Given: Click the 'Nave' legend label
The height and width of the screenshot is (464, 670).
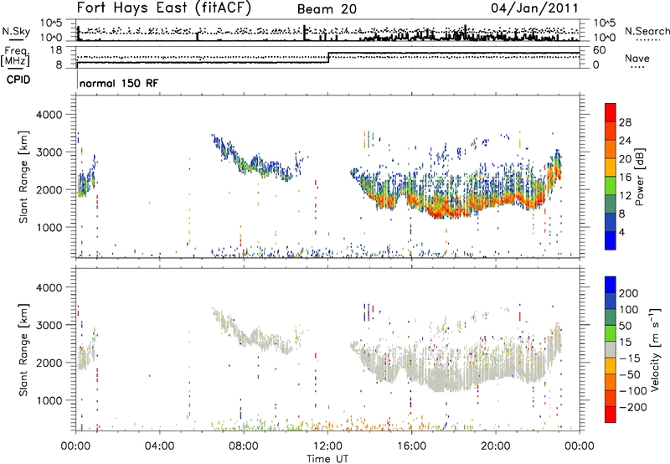Looking at the screenshot, I should point(637,58).
